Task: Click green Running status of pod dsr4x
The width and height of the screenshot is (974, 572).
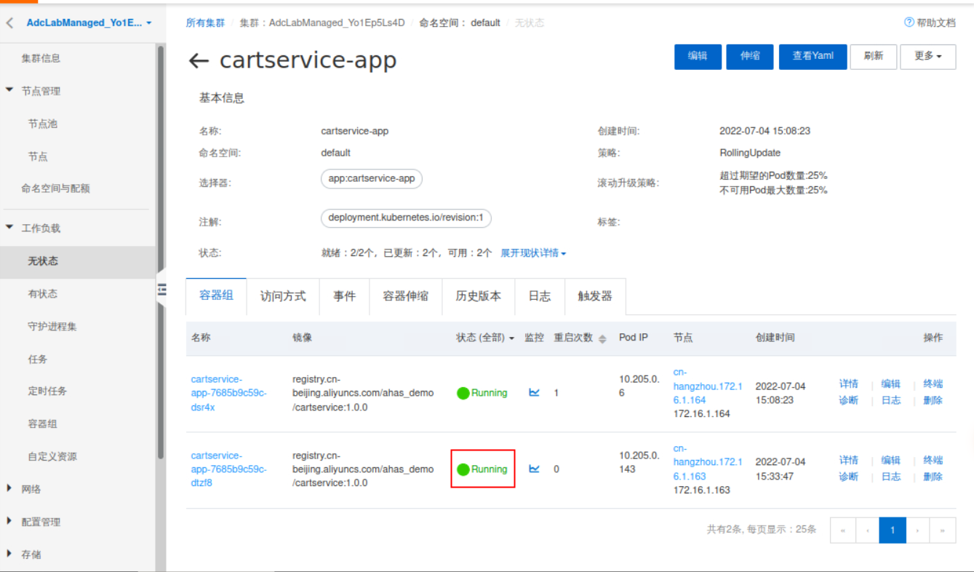Action: tap(482, 393)
